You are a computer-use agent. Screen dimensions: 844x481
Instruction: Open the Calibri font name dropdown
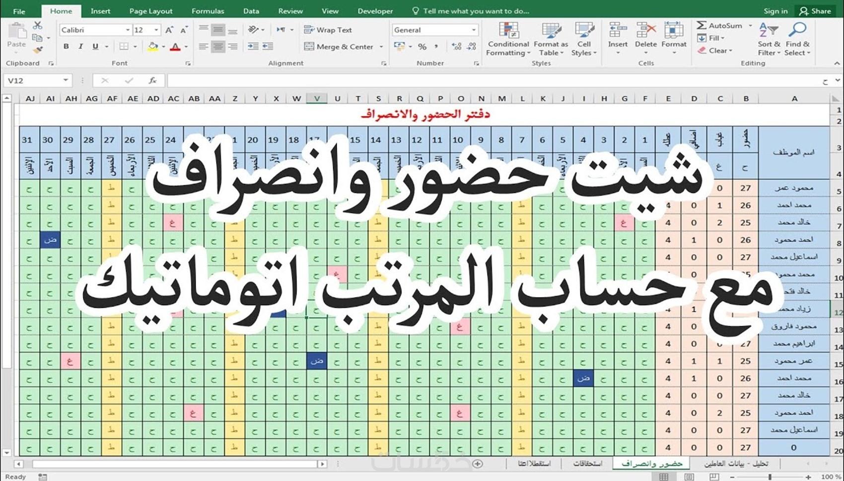[x=128, y=30]
